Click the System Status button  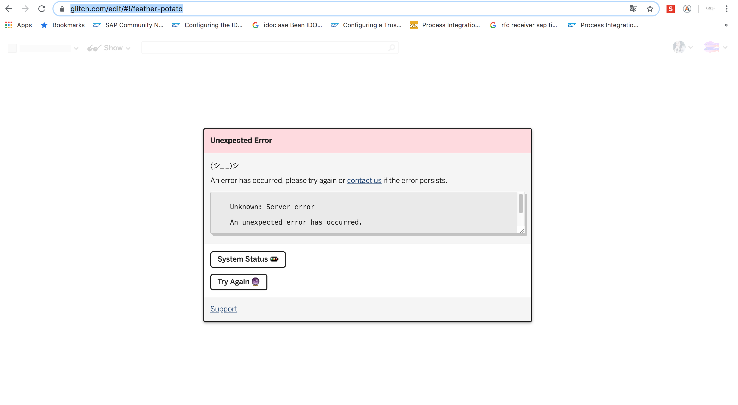[248, 259]
